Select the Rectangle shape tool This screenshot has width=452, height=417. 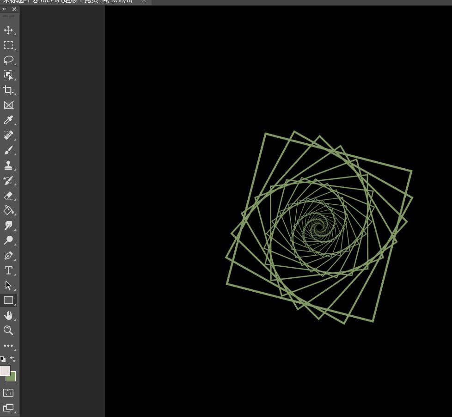tap(8, 300)
